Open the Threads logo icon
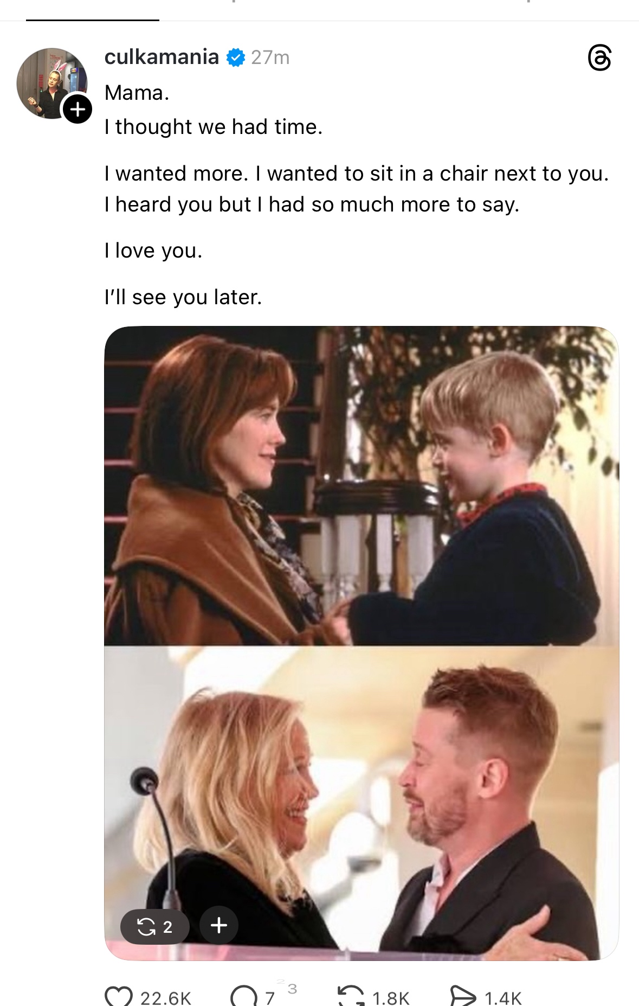Viewport: 639px width, 1006px height. [x=599, y=57]
